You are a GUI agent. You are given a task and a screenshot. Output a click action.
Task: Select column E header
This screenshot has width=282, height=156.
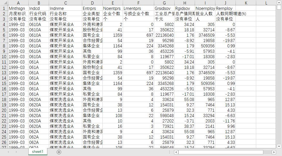point(113,3)
